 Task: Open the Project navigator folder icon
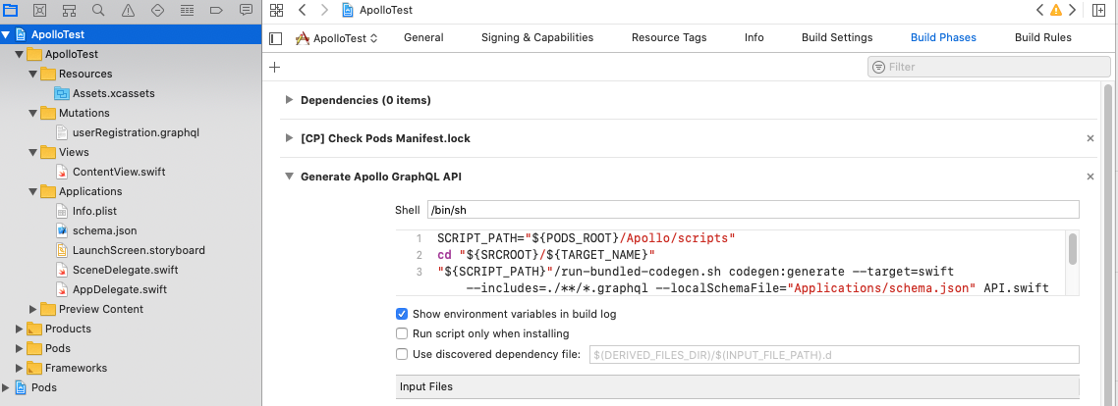click(x=11, y=10)
